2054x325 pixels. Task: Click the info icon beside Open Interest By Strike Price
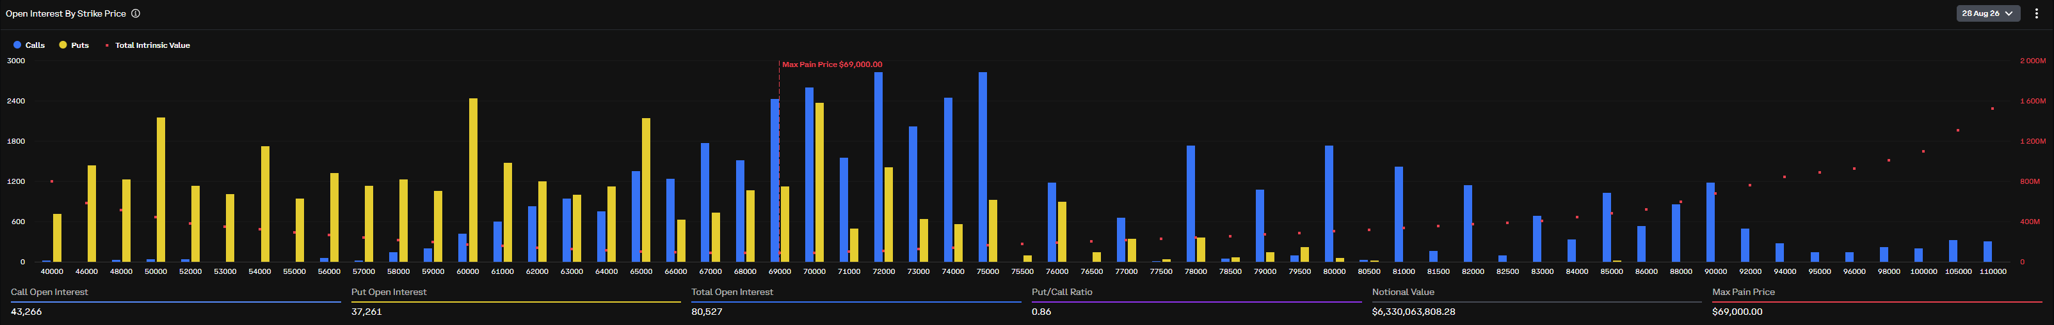click(x=136, y=13)
